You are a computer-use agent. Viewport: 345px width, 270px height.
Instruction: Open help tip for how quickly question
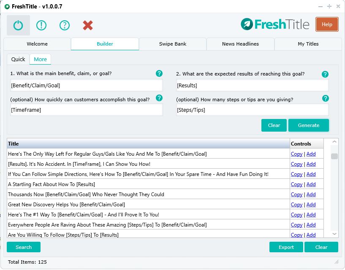coord(159,98)
